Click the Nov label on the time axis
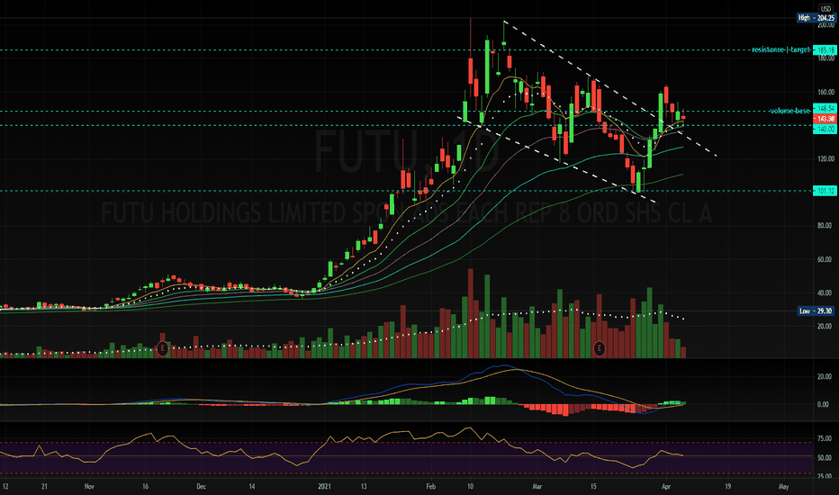Viewport: 839px width, 495px height. tap(89, 486)
